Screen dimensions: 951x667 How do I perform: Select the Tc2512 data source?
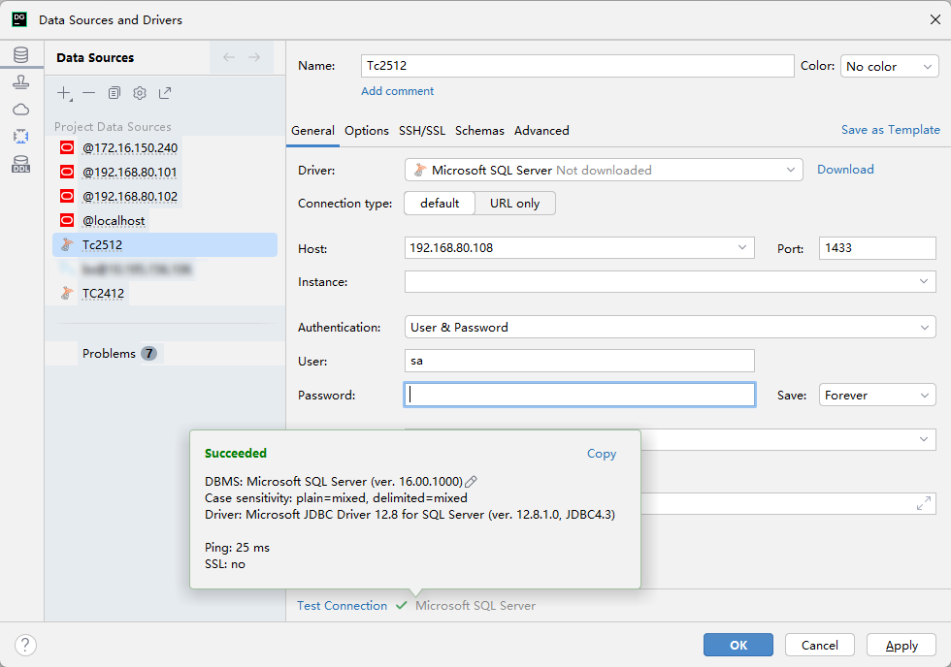pos(165,244)
